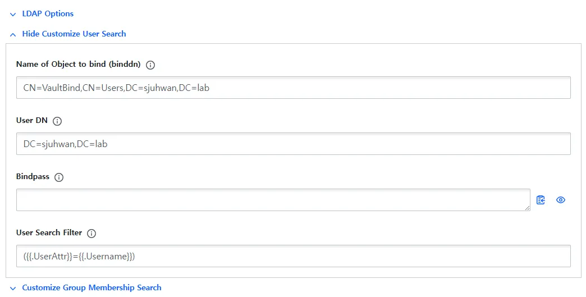The image size is (586, 297).
Task: Click the User DN label text
Action: pos(32,120)
